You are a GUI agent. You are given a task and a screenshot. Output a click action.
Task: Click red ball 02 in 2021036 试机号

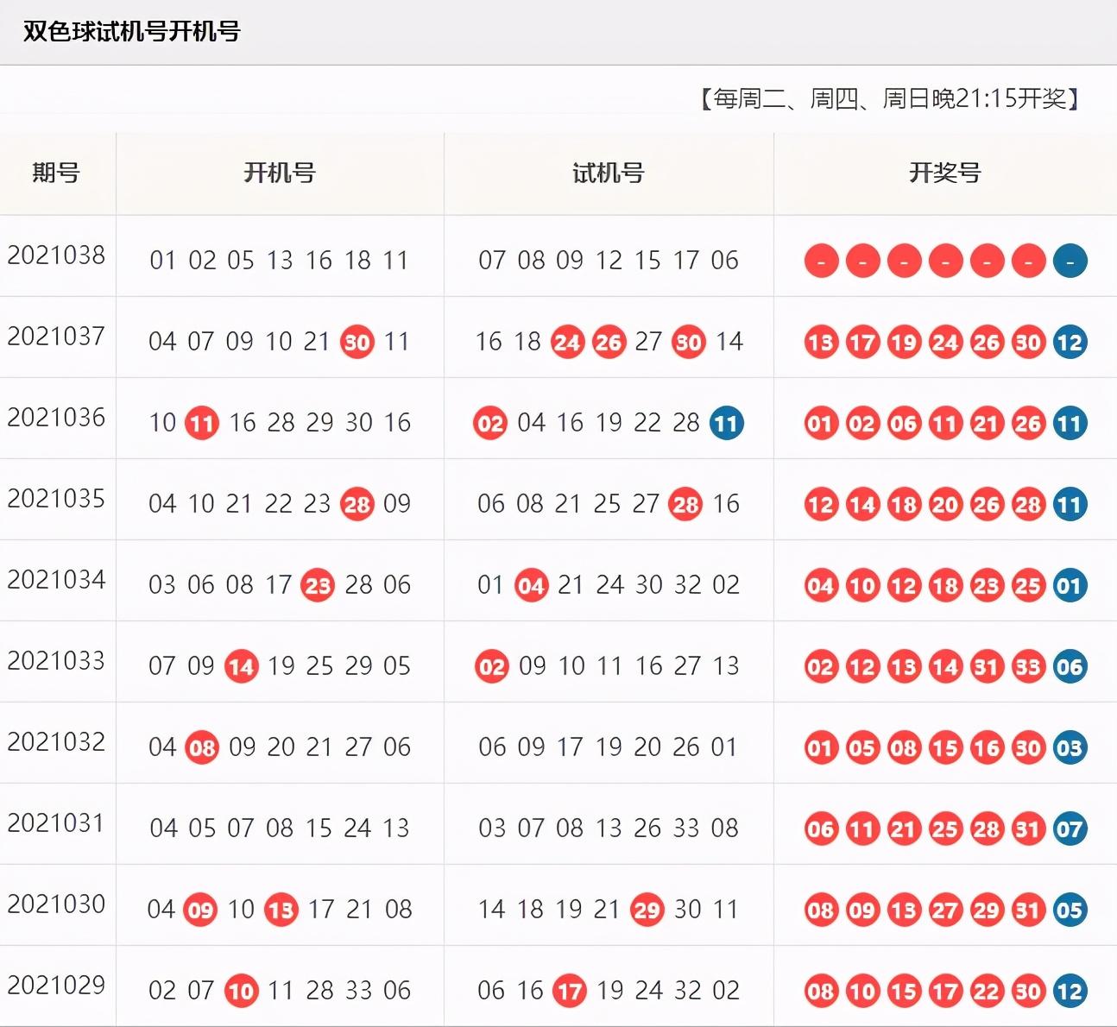point(490,424)
